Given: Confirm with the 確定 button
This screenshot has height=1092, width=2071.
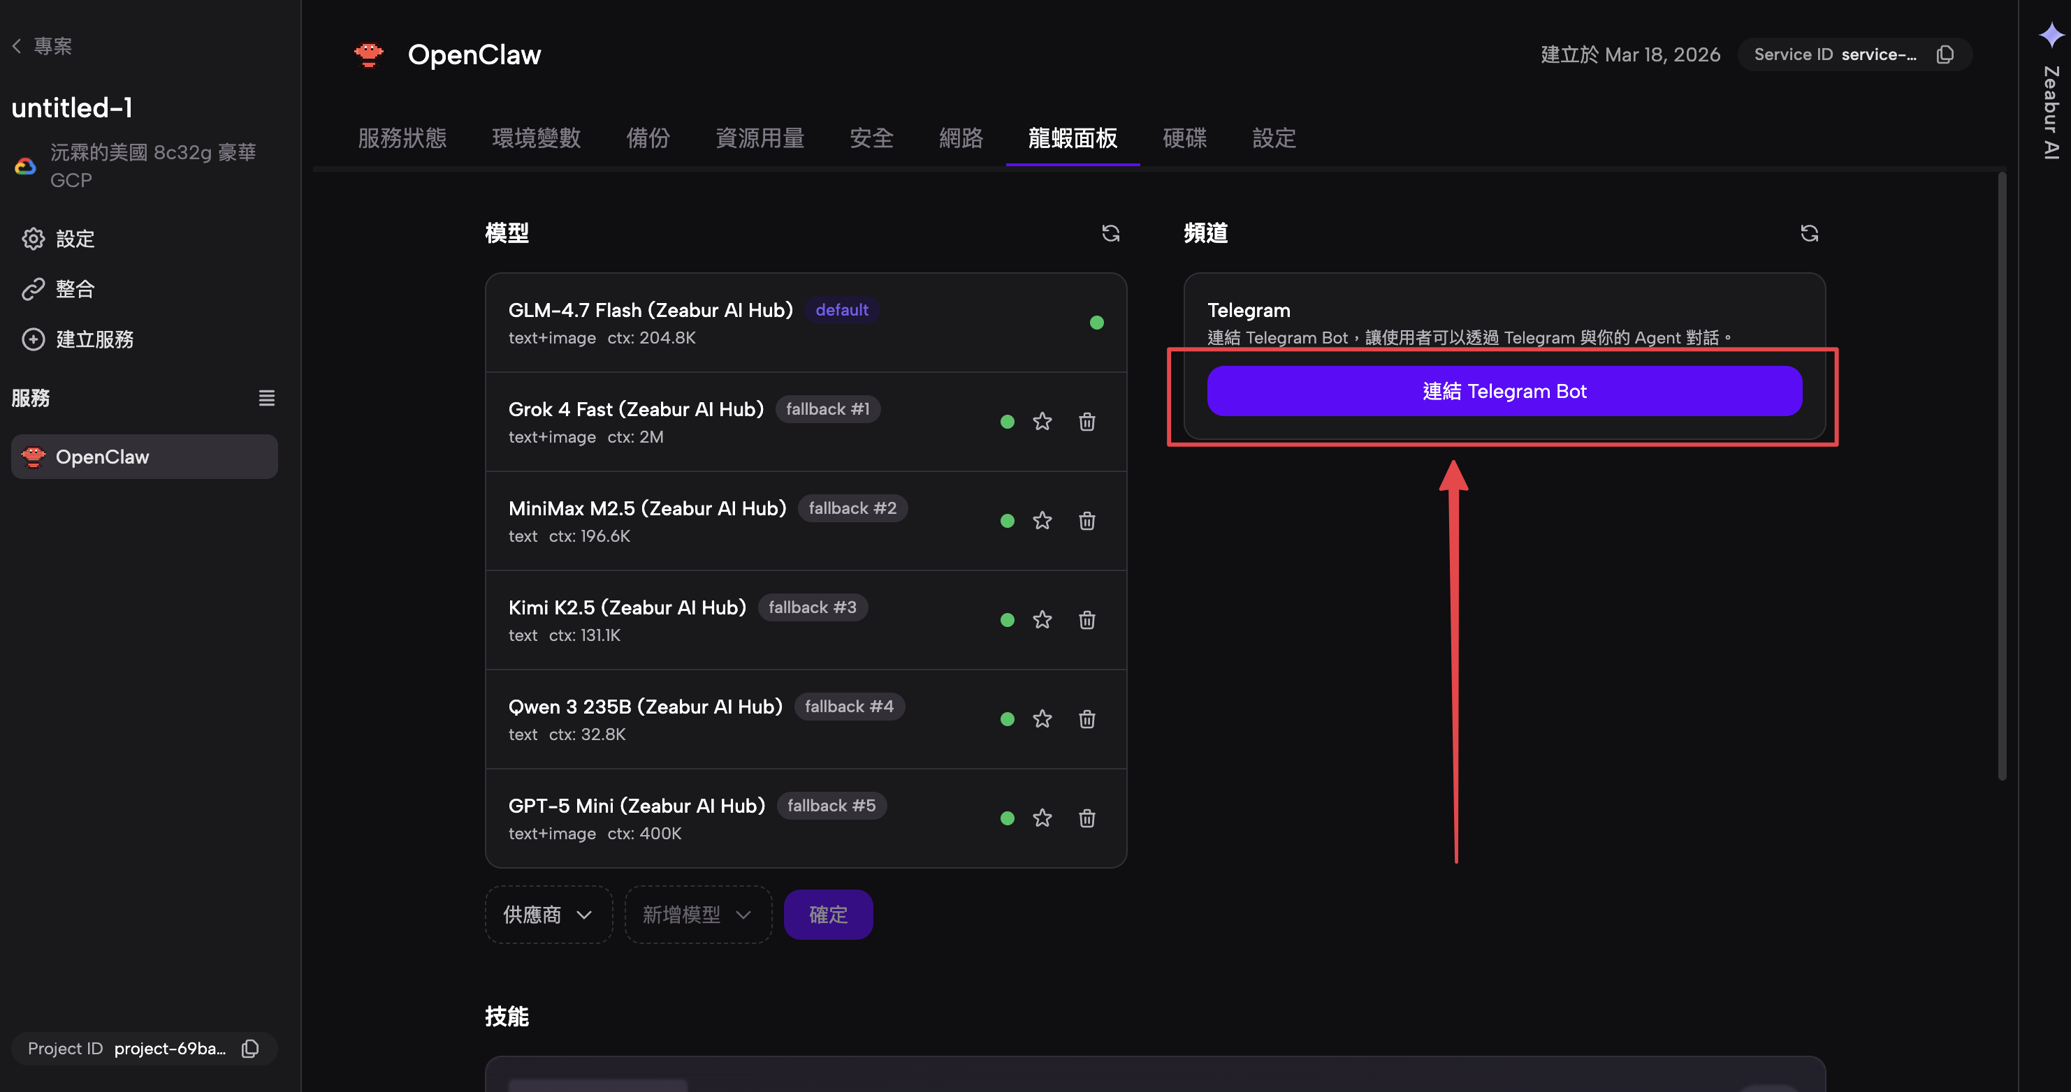Looking at the screenshot, I should (x=828, y=915).
